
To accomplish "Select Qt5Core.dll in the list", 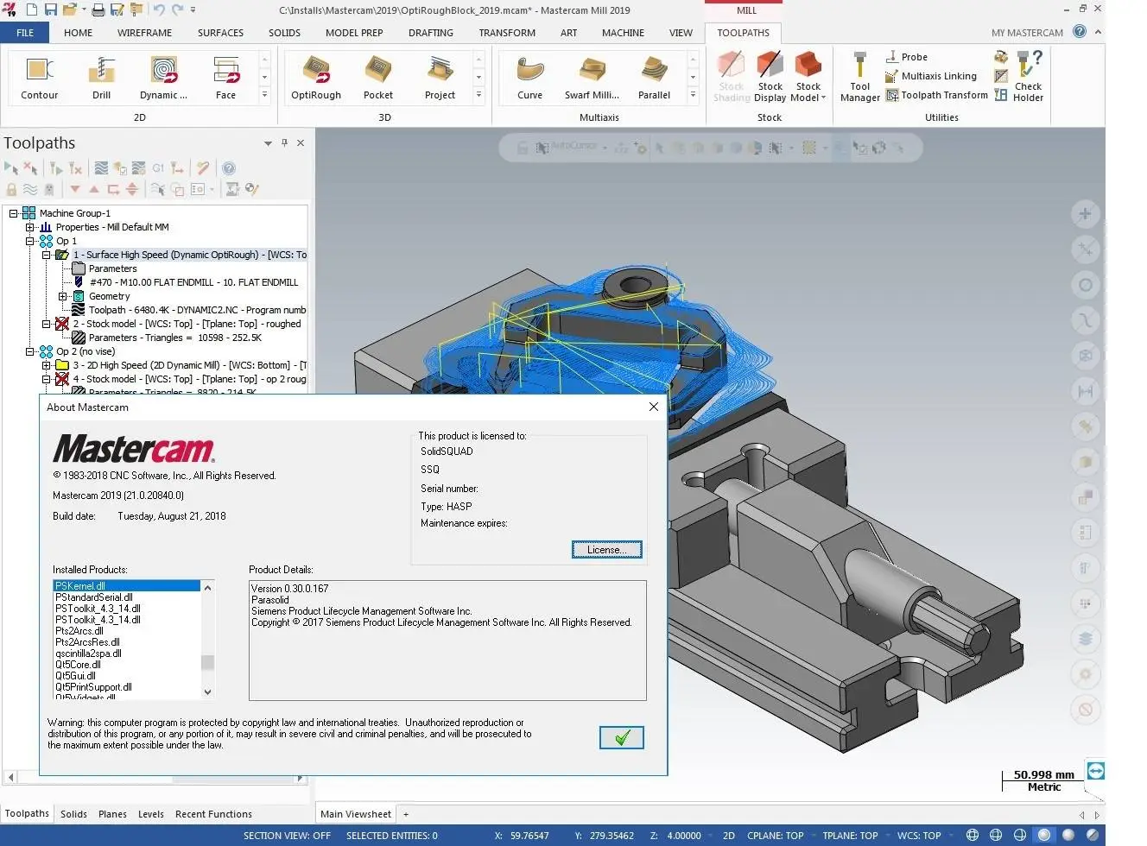I will [78, 665].
